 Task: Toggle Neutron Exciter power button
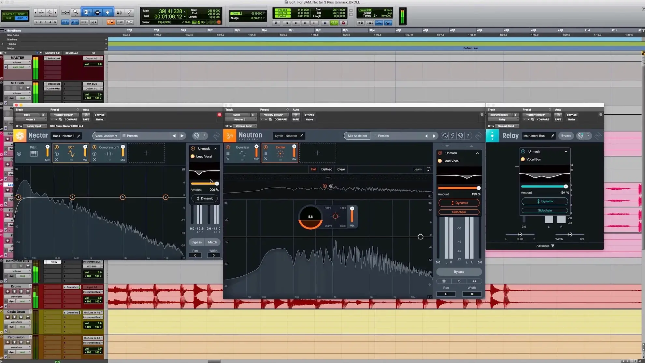point(266,147)
